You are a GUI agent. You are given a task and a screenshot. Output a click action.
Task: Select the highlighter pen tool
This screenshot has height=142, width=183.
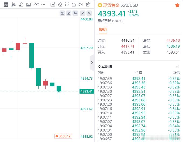(x=21, y=5)
